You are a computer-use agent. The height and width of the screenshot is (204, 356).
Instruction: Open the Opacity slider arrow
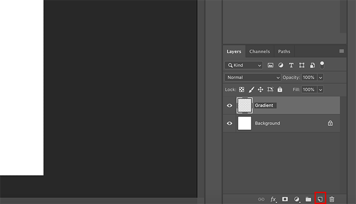click(320, 78)
